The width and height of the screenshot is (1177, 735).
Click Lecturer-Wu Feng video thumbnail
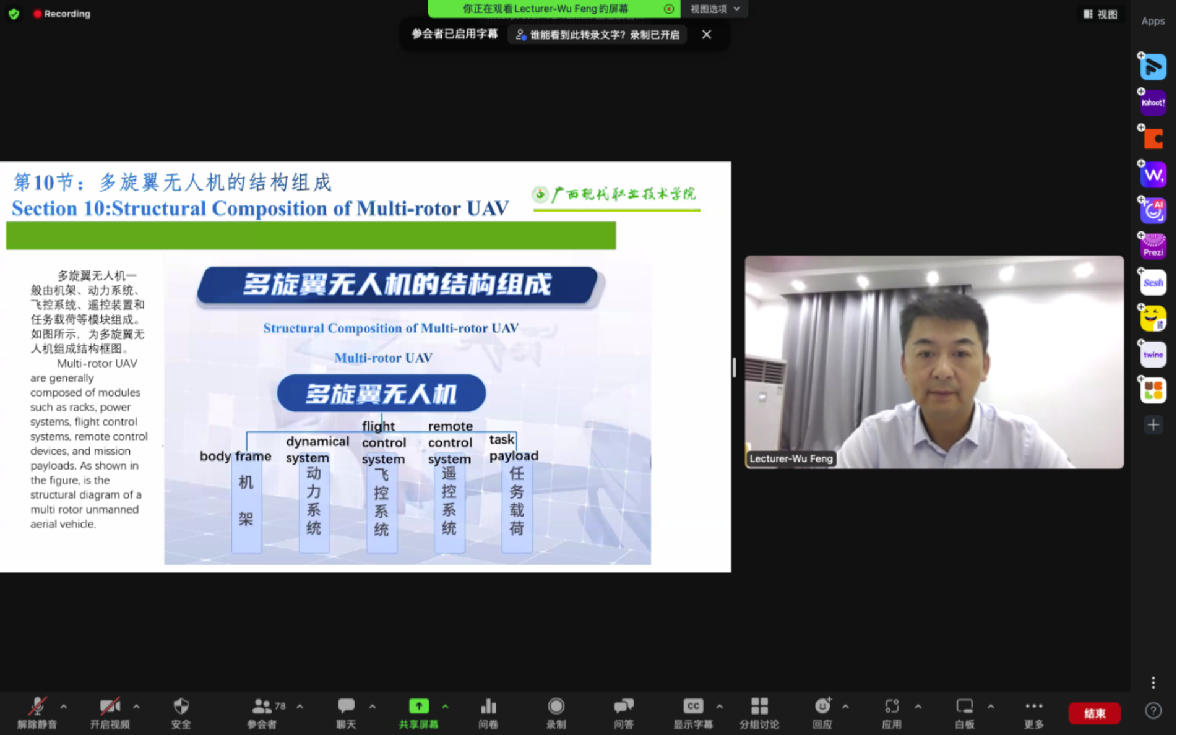pyautogui.click(x=934, y=362)
